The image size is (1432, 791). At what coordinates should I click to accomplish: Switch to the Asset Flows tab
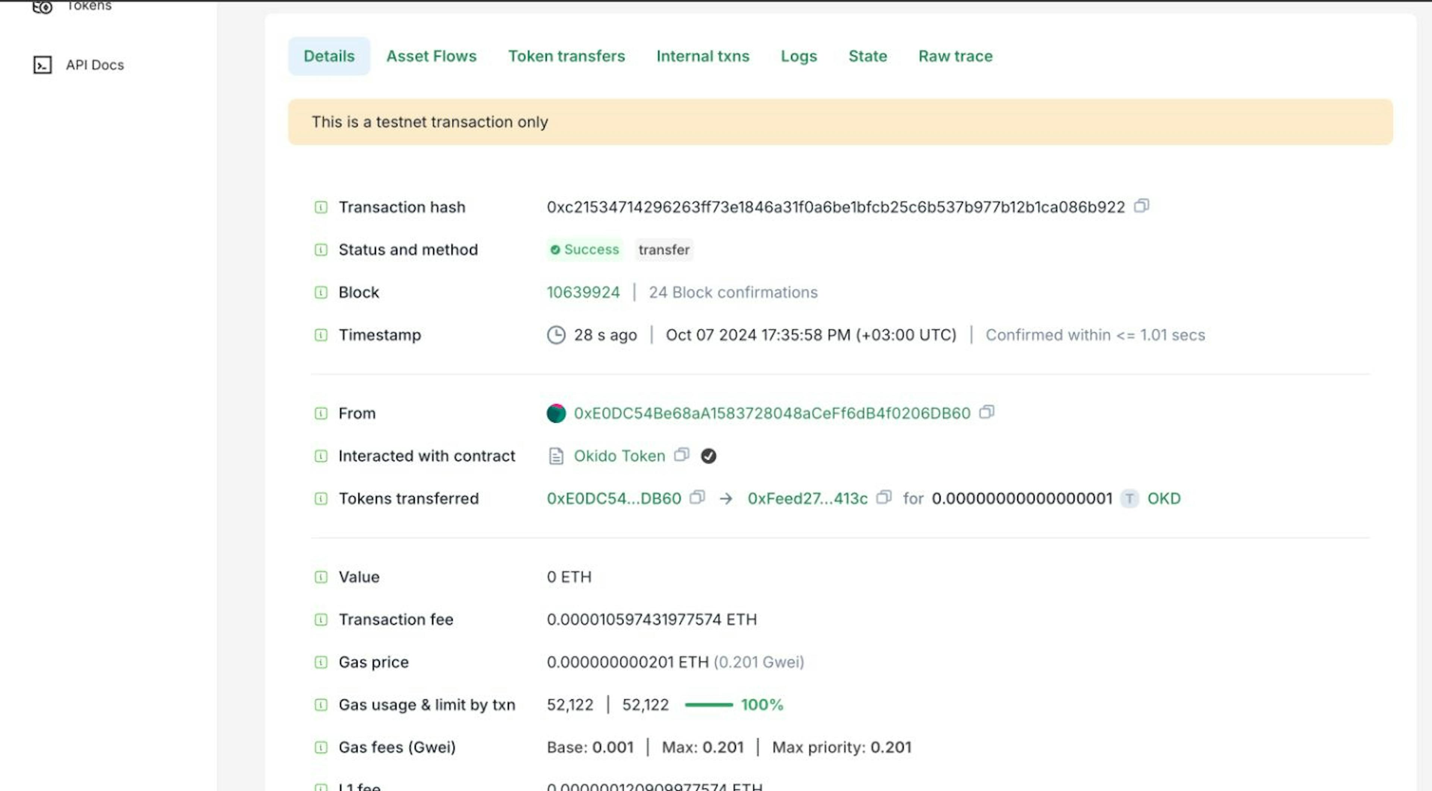[431, 56]
